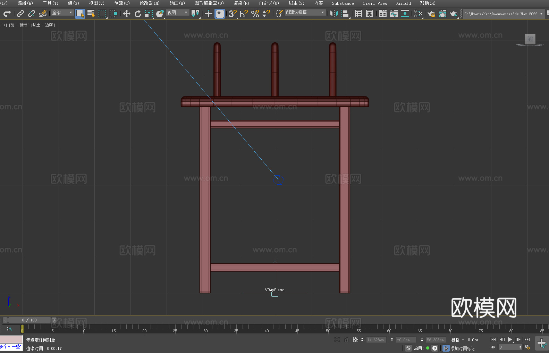
Task: Open the Curve Editor
Action: tap(394, 14)
